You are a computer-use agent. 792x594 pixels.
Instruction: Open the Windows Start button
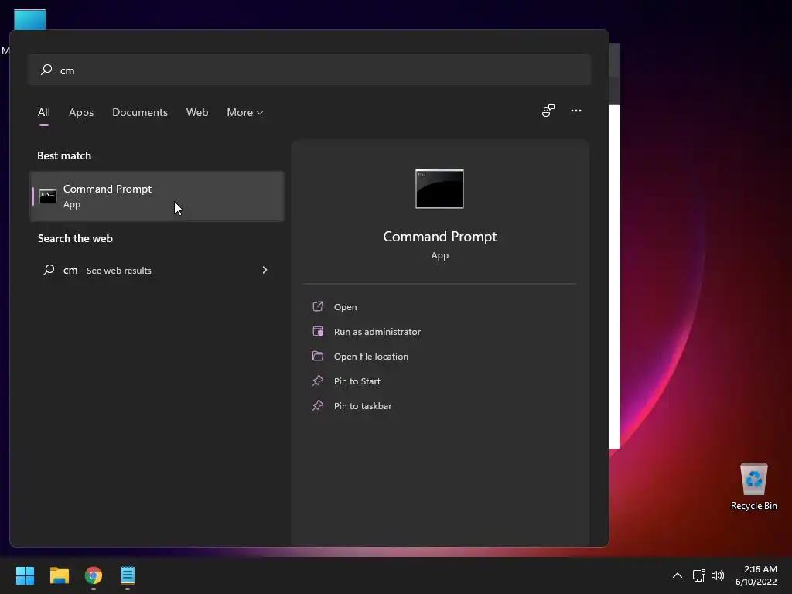(25, 575)
